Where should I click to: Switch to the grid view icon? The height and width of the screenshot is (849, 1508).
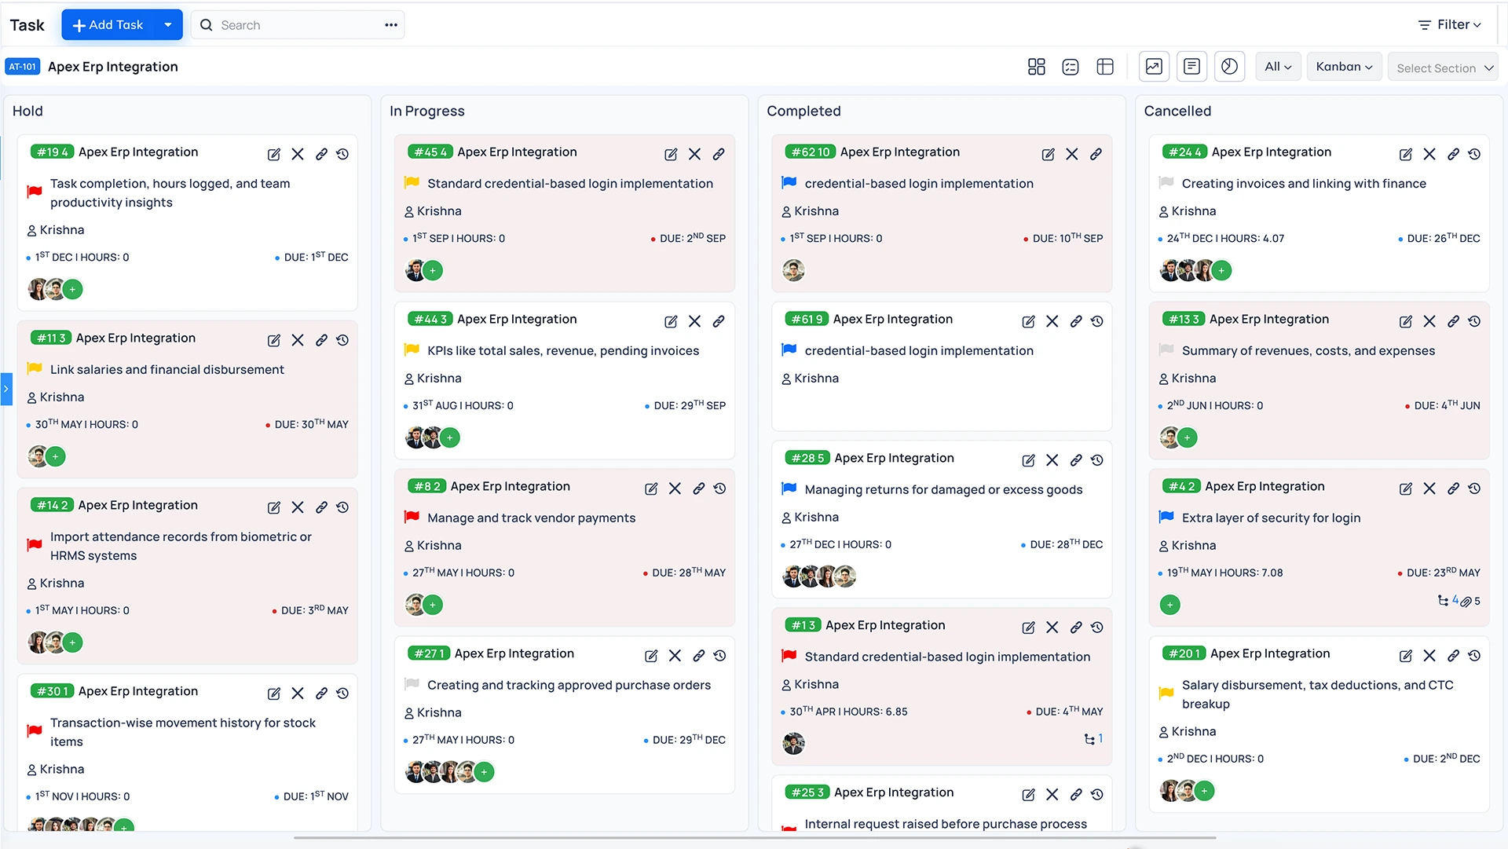[x=1036, y=67]
